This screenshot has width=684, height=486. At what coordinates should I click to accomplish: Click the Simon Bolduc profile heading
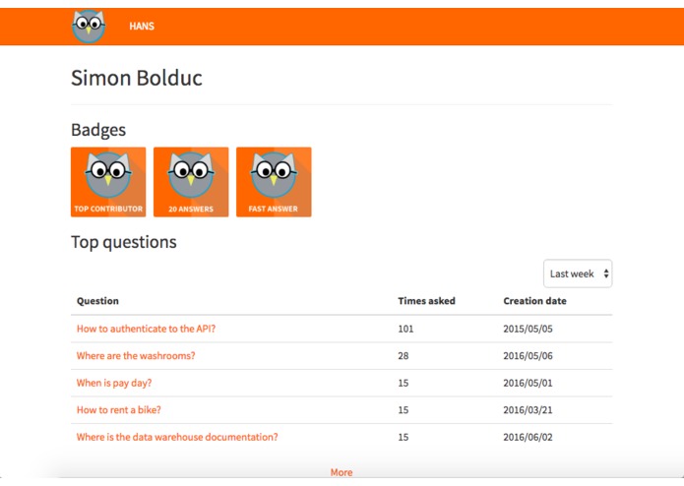(137, 78)
